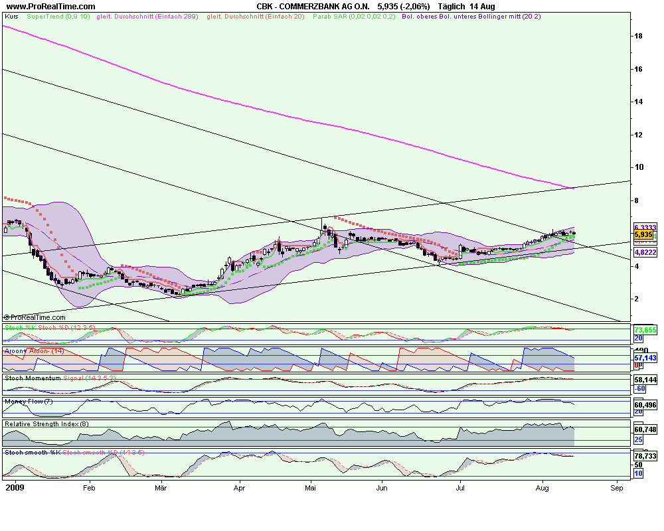Click the 4,8222 lower Bollinger value tag
This screenshot has height=531, width=664.
[645, 252]
